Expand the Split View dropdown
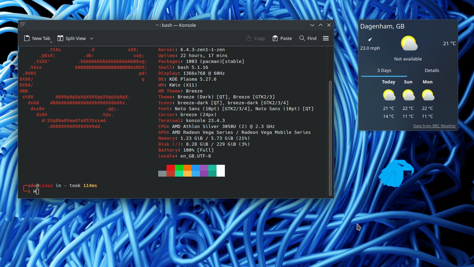 coord(92,38)
